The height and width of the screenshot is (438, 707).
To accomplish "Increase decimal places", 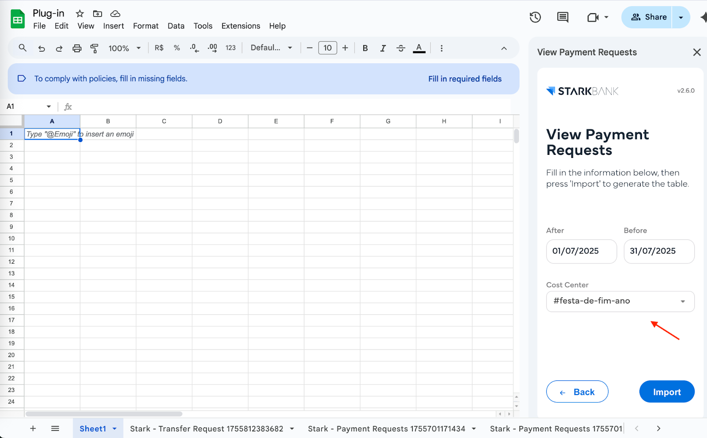I will point(213,48).
